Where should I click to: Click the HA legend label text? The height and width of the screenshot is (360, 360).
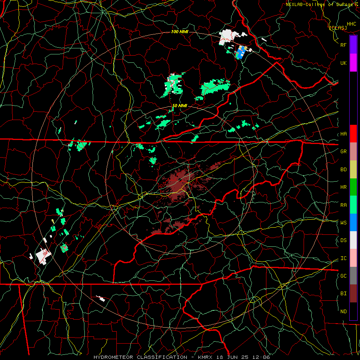[344, 134]
